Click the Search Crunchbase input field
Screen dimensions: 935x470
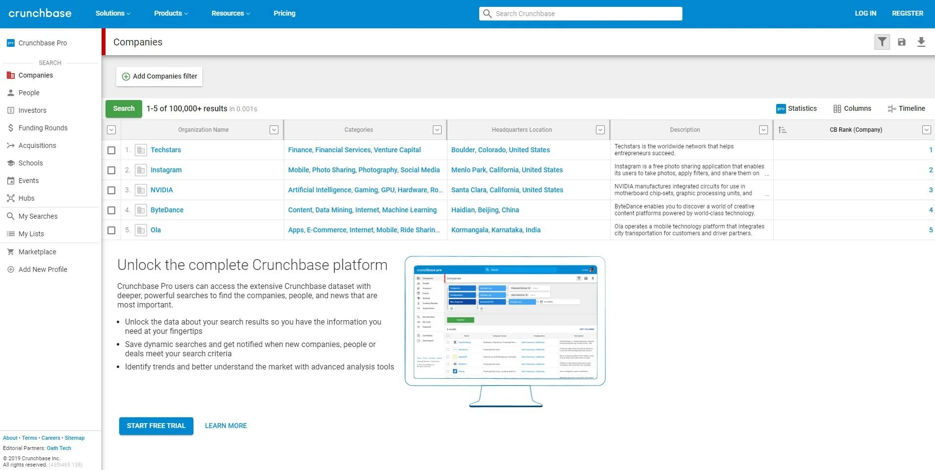581,14
